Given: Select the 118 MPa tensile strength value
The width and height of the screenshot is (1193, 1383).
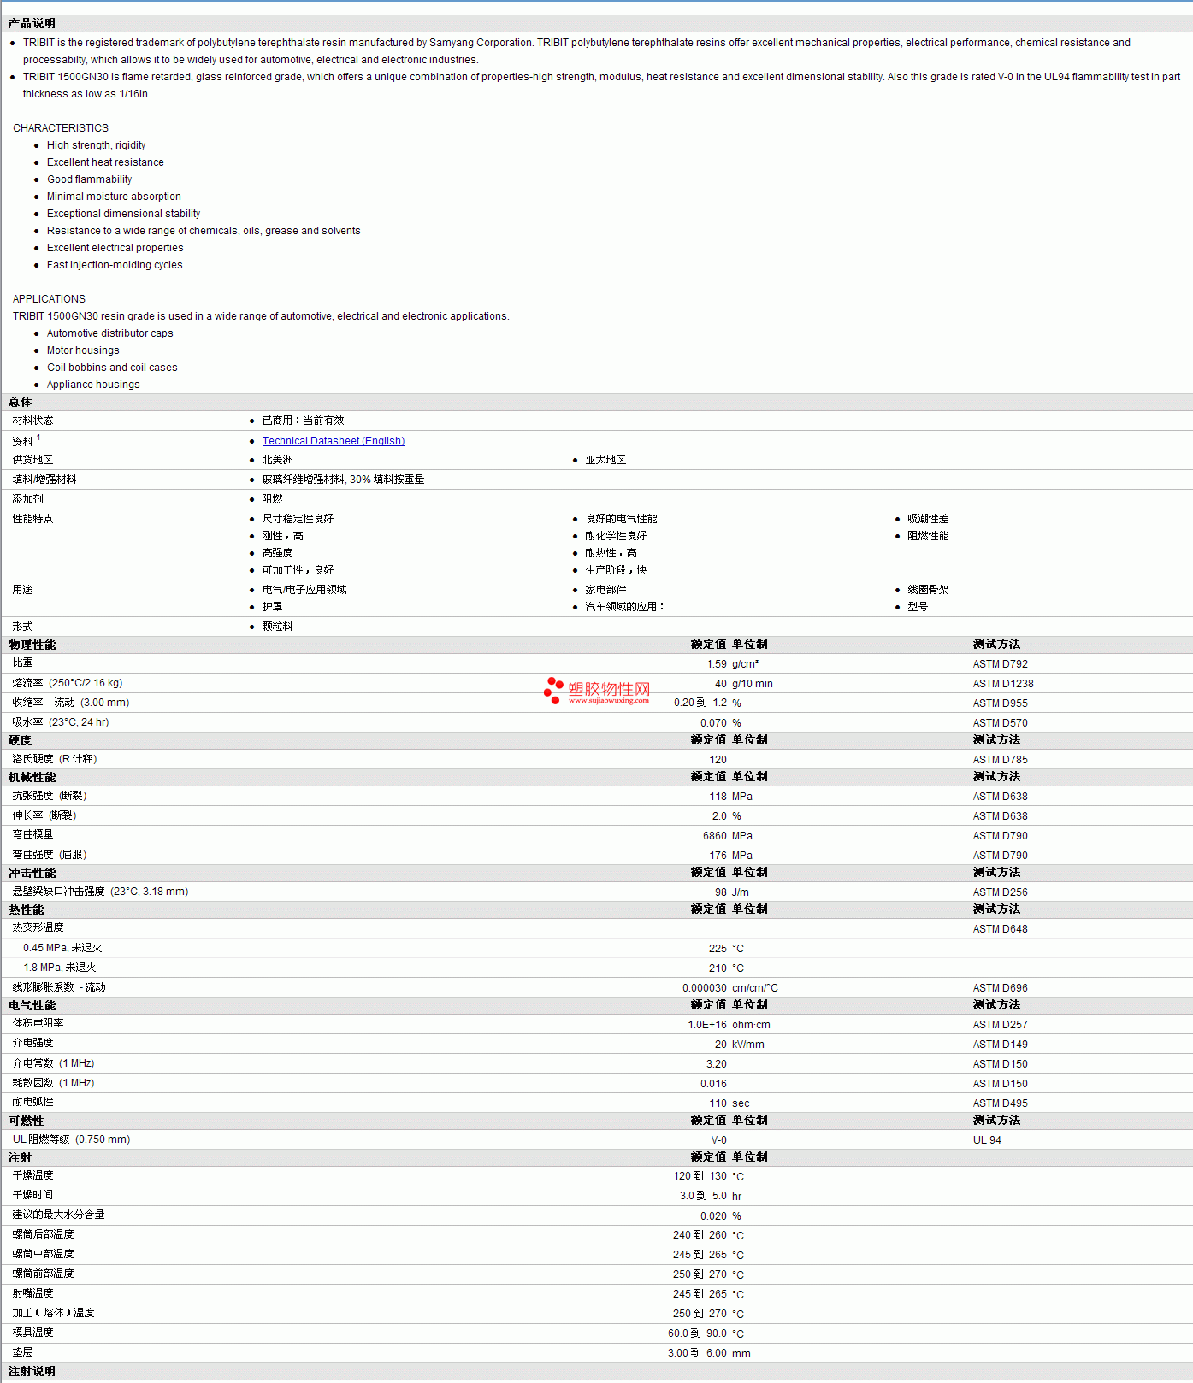Looking at the screenshot, I should (x=731, y=797).
